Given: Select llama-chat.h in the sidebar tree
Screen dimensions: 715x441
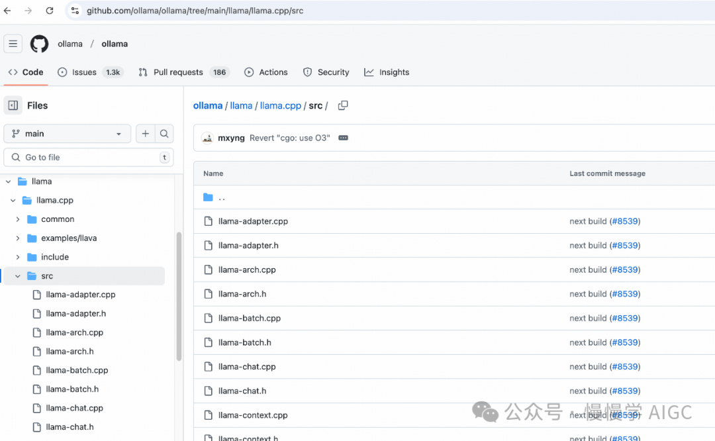Looking at the screenshot, I should [70, 427].
